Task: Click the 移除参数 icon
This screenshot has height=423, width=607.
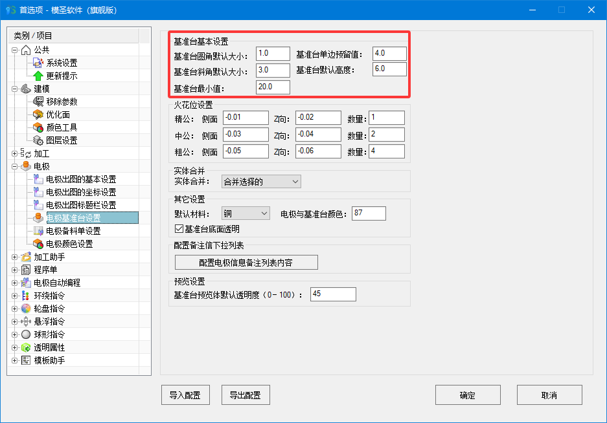Action: 38,102
